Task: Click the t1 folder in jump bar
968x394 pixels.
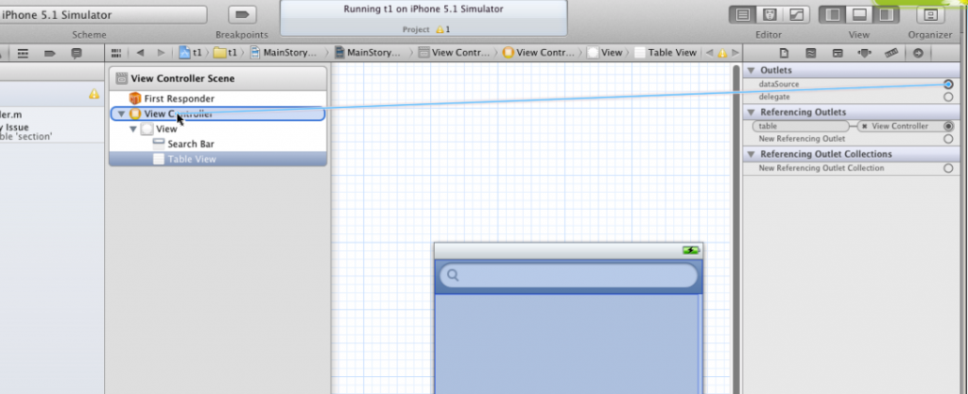Action: click(225, 53)
